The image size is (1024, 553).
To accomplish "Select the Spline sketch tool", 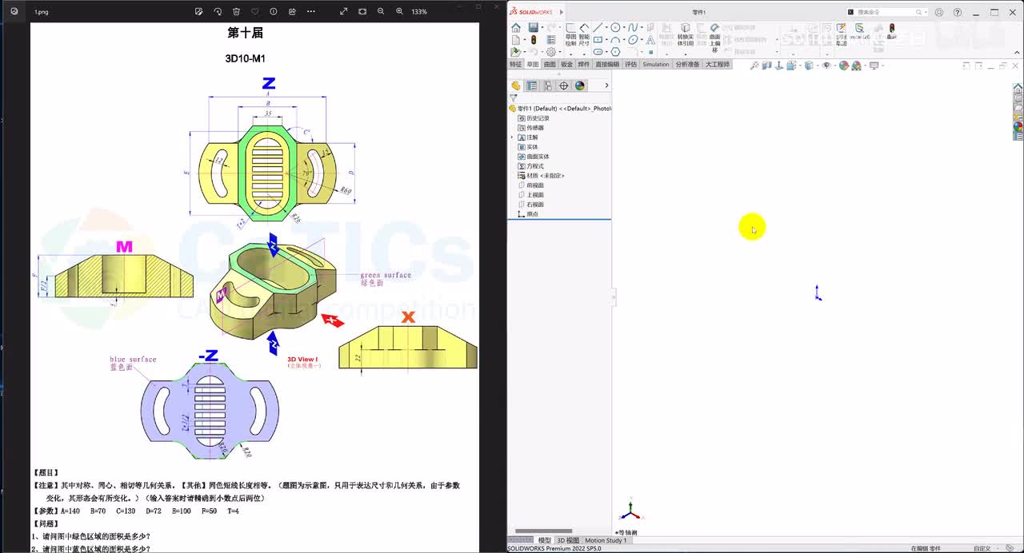I will coord(632,28).
